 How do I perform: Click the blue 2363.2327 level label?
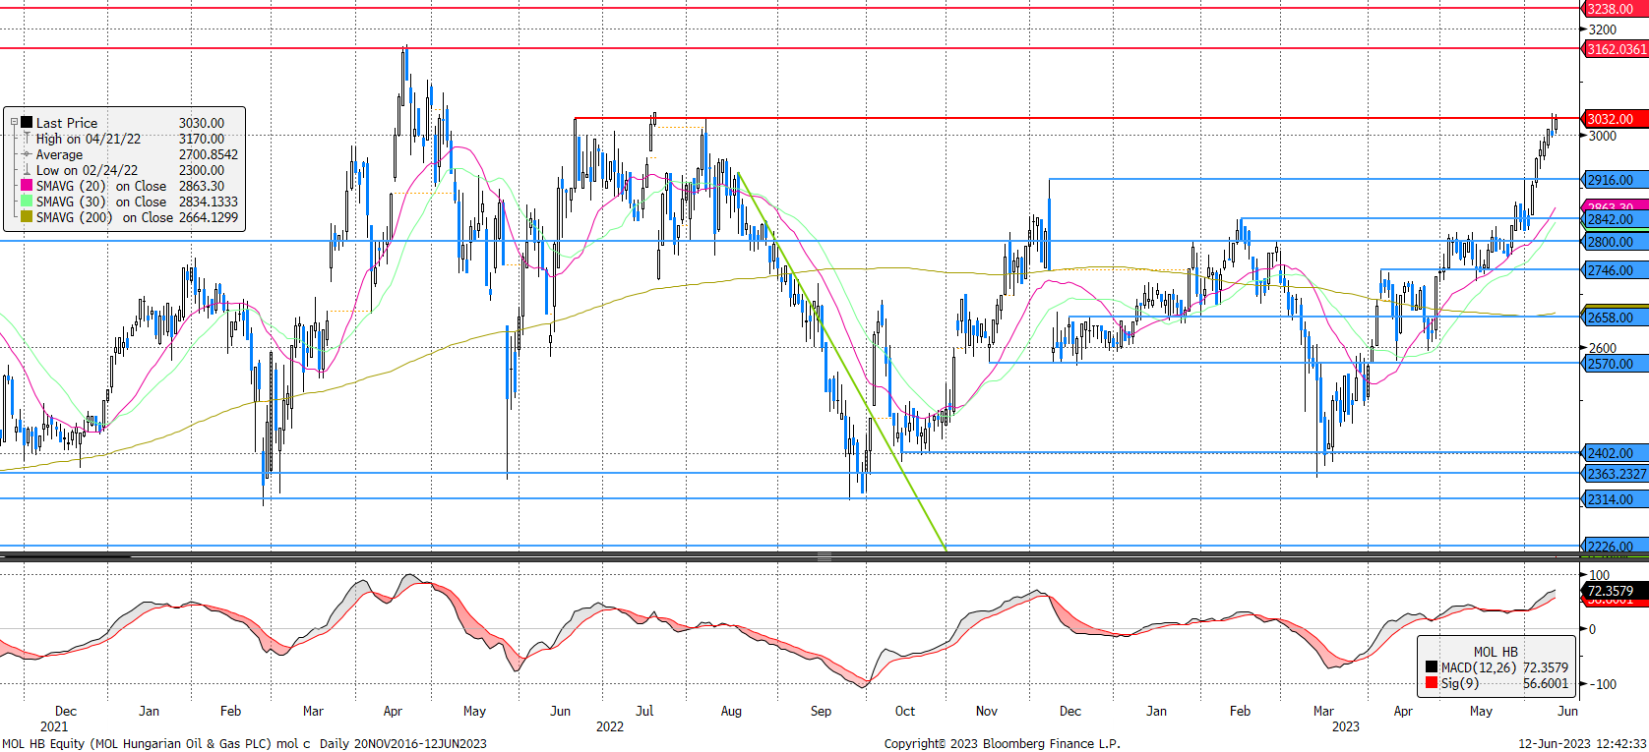(x=1616, y=474)
